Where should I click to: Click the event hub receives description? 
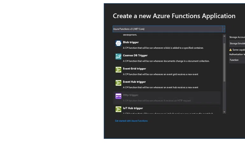point(160,87)
